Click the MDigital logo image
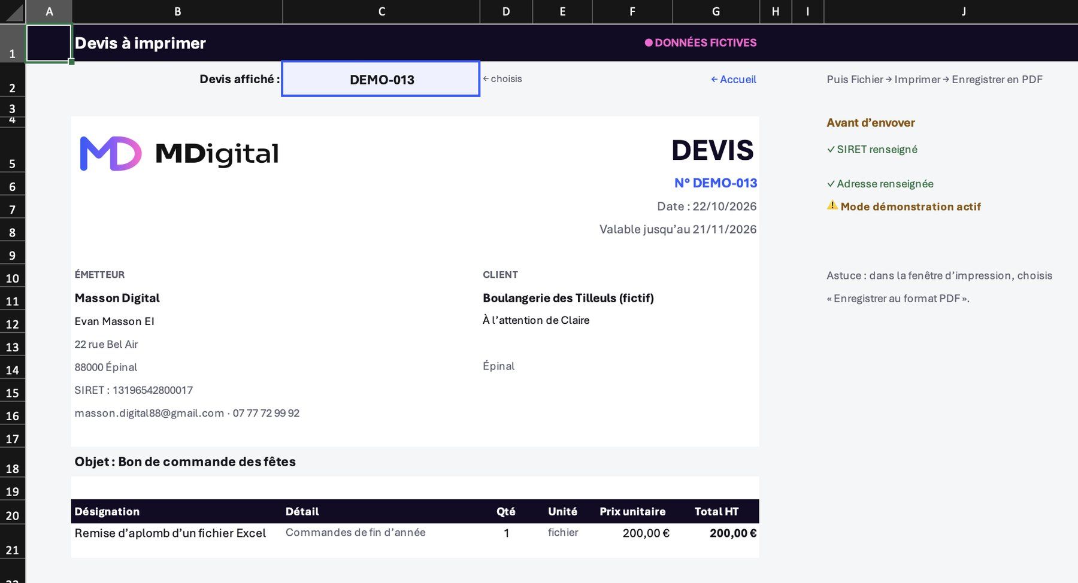Viewport: 1078px width, 583px height. tap(179, 154)
